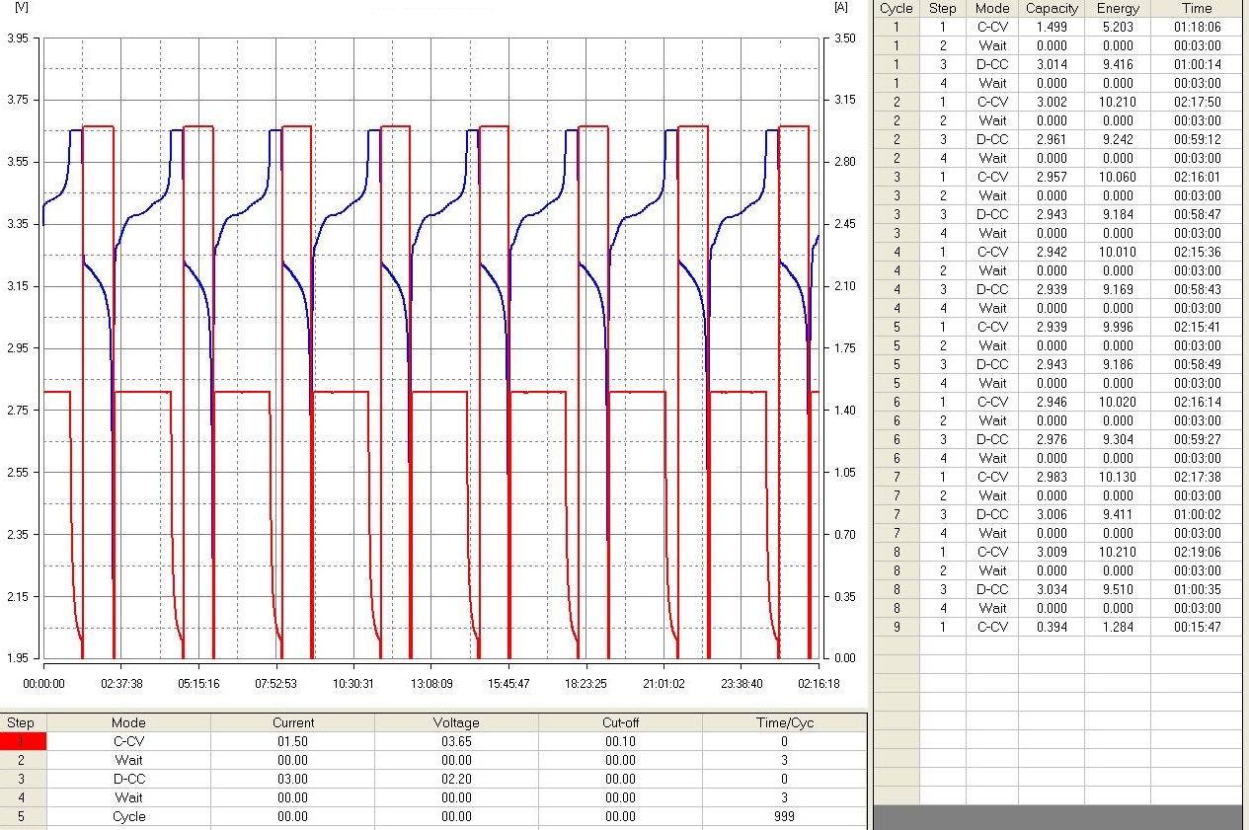
Task: Click the Step column header in the step table
Action: click(21, 722)
